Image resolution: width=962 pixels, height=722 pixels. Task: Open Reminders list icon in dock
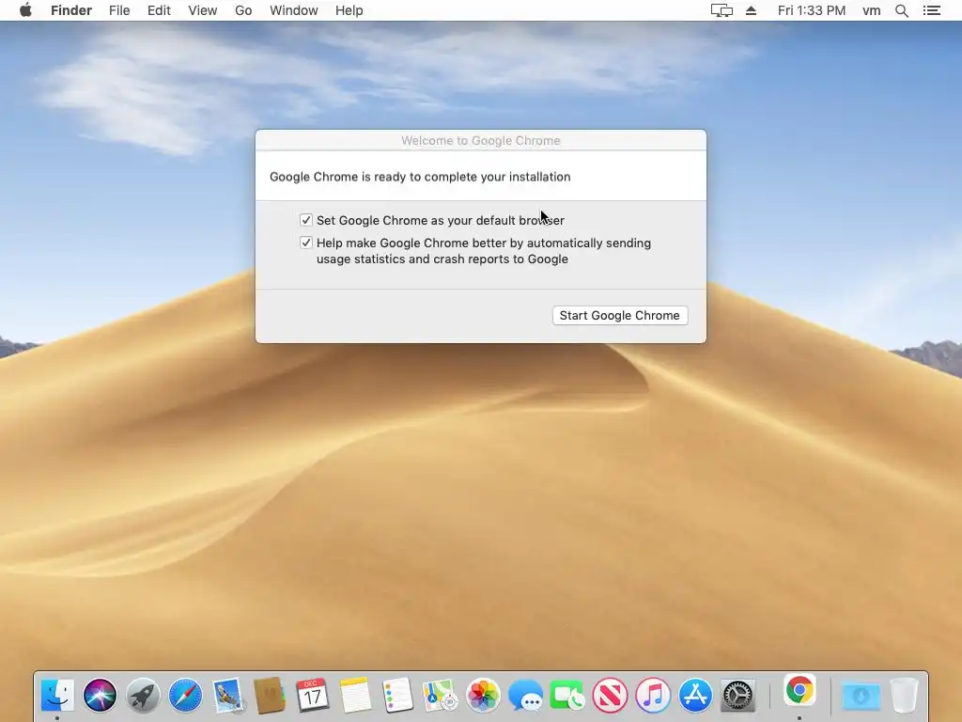397,696
